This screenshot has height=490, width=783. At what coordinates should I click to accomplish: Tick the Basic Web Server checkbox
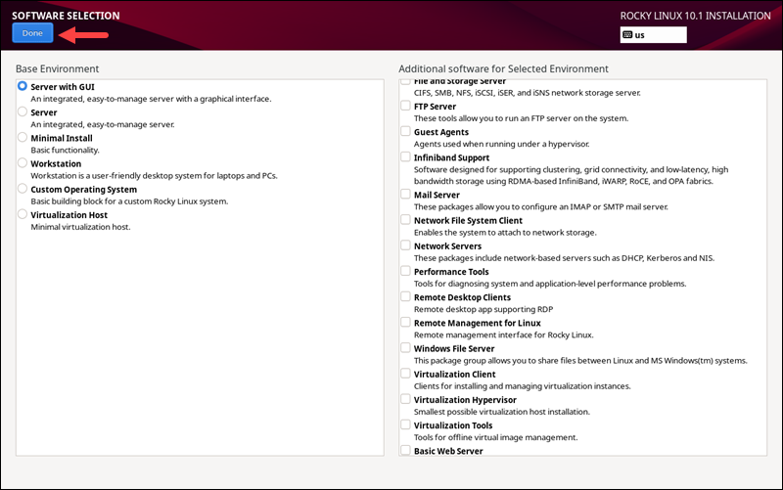point(405,450)
